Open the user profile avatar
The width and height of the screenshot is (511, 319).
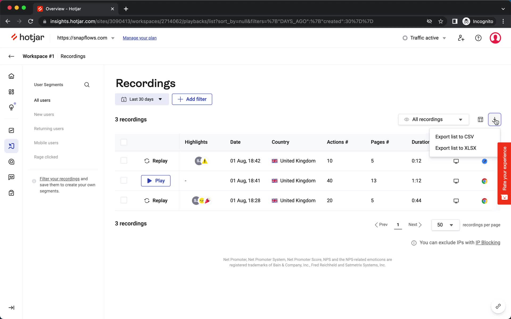point(495,38)
